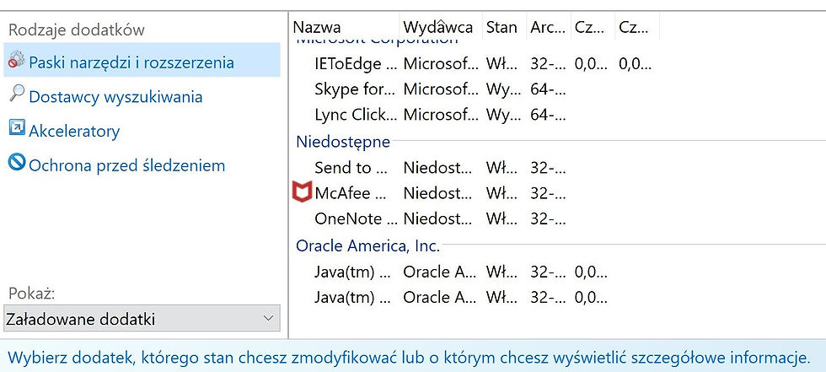Click 64-... cell in Skype for row
Screen dimensions: 826x372
coord(549,89)
